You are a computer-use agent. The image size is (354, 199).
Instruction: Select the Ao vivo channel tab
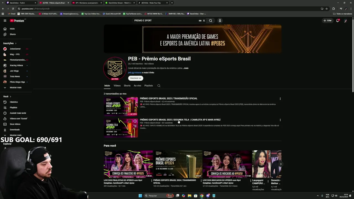137,86
